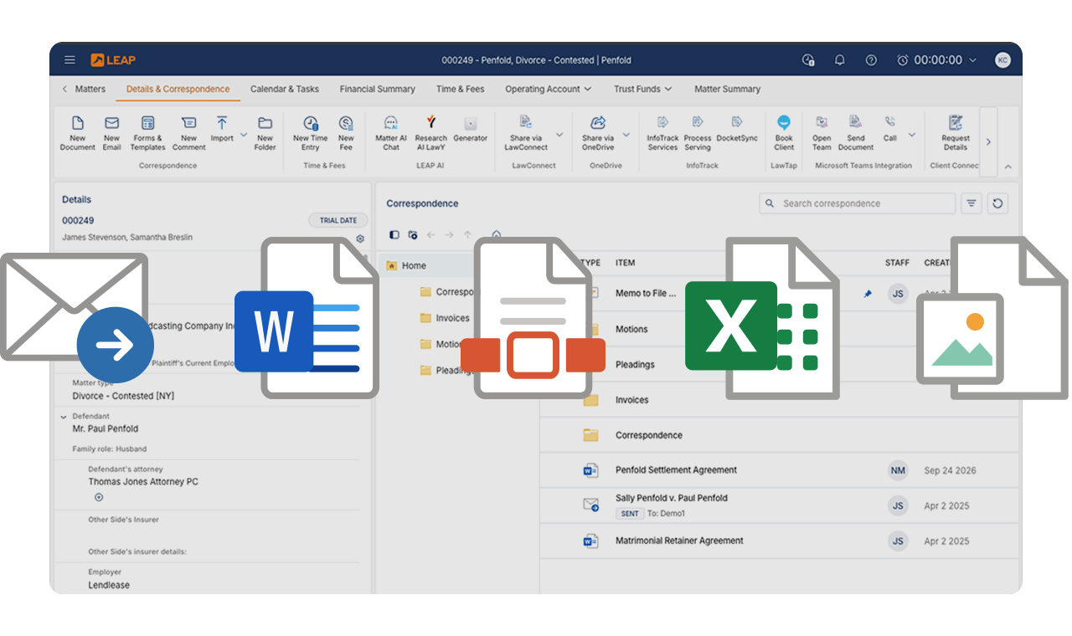Screen dimensions: 1072x636
Task: Open the Trust Funds dropdown tab
Action: click(642, 89)
